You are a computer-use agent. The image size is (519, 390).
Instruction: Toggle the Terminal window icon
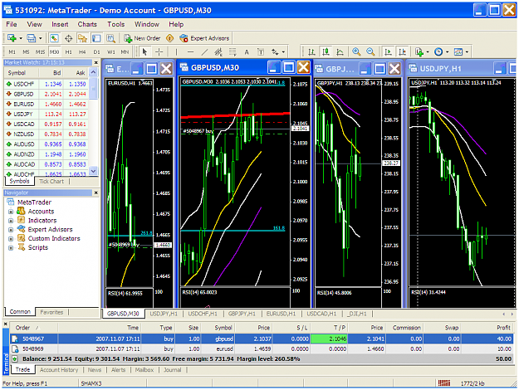[x=96, y=38]
